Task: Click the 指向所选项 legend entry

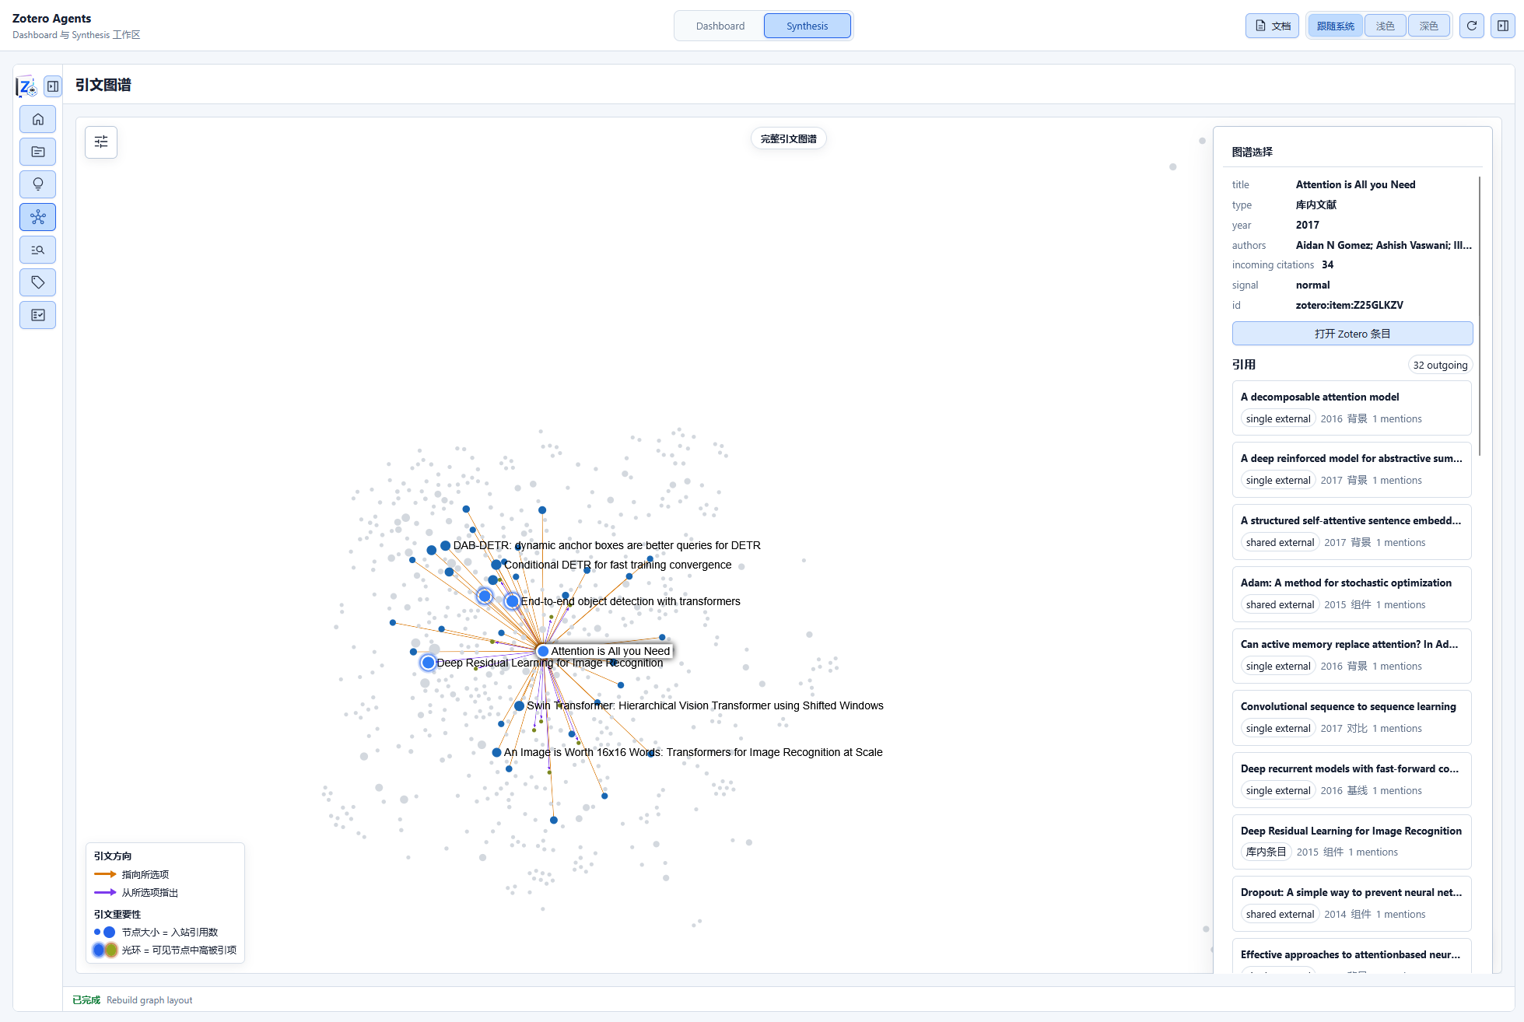Action: pyautogui.click(x=131, y=874)
